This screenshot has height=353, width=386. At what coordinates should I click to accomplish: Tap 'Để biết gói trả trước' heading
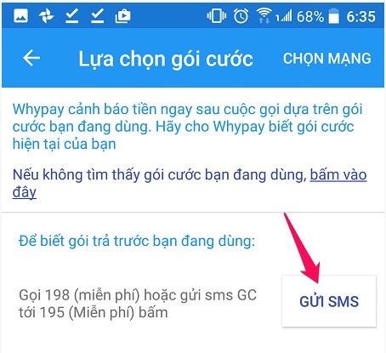click(137, 241)
